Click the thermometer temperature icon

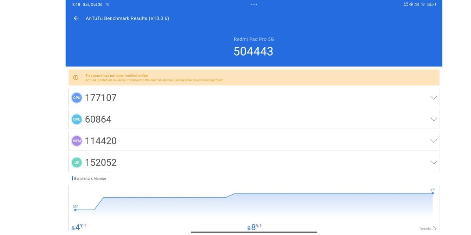[73, 228]
